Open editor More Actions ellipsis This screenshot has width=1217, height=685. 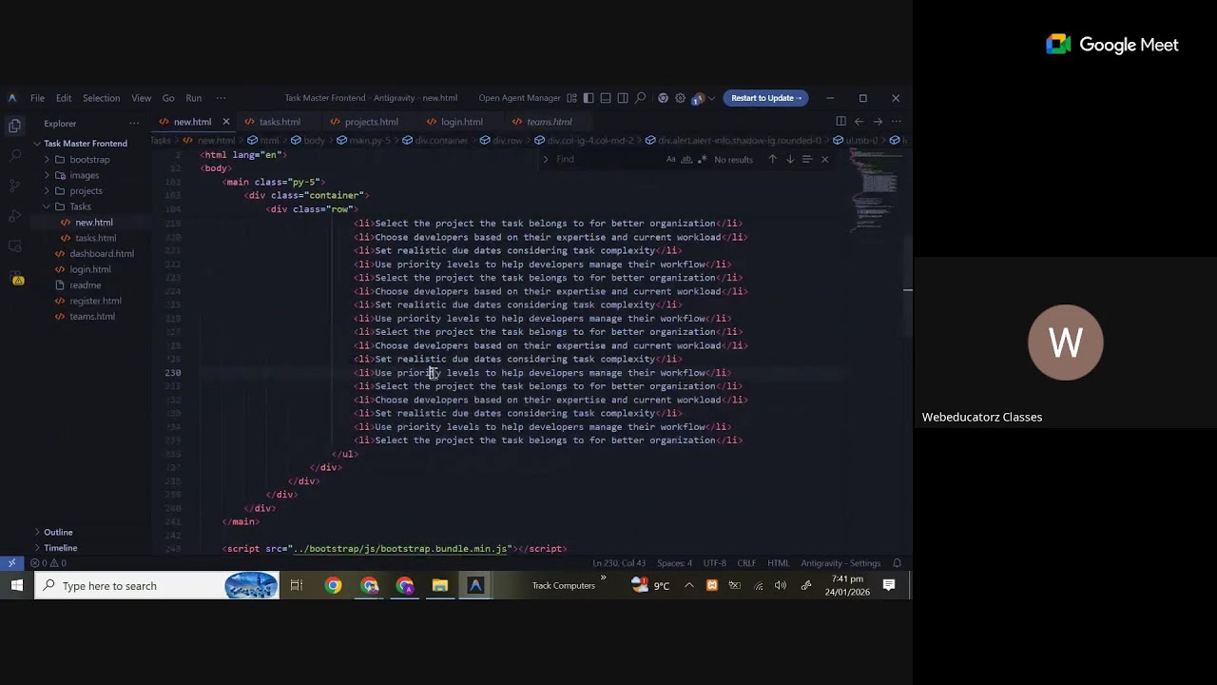[896, 122]
